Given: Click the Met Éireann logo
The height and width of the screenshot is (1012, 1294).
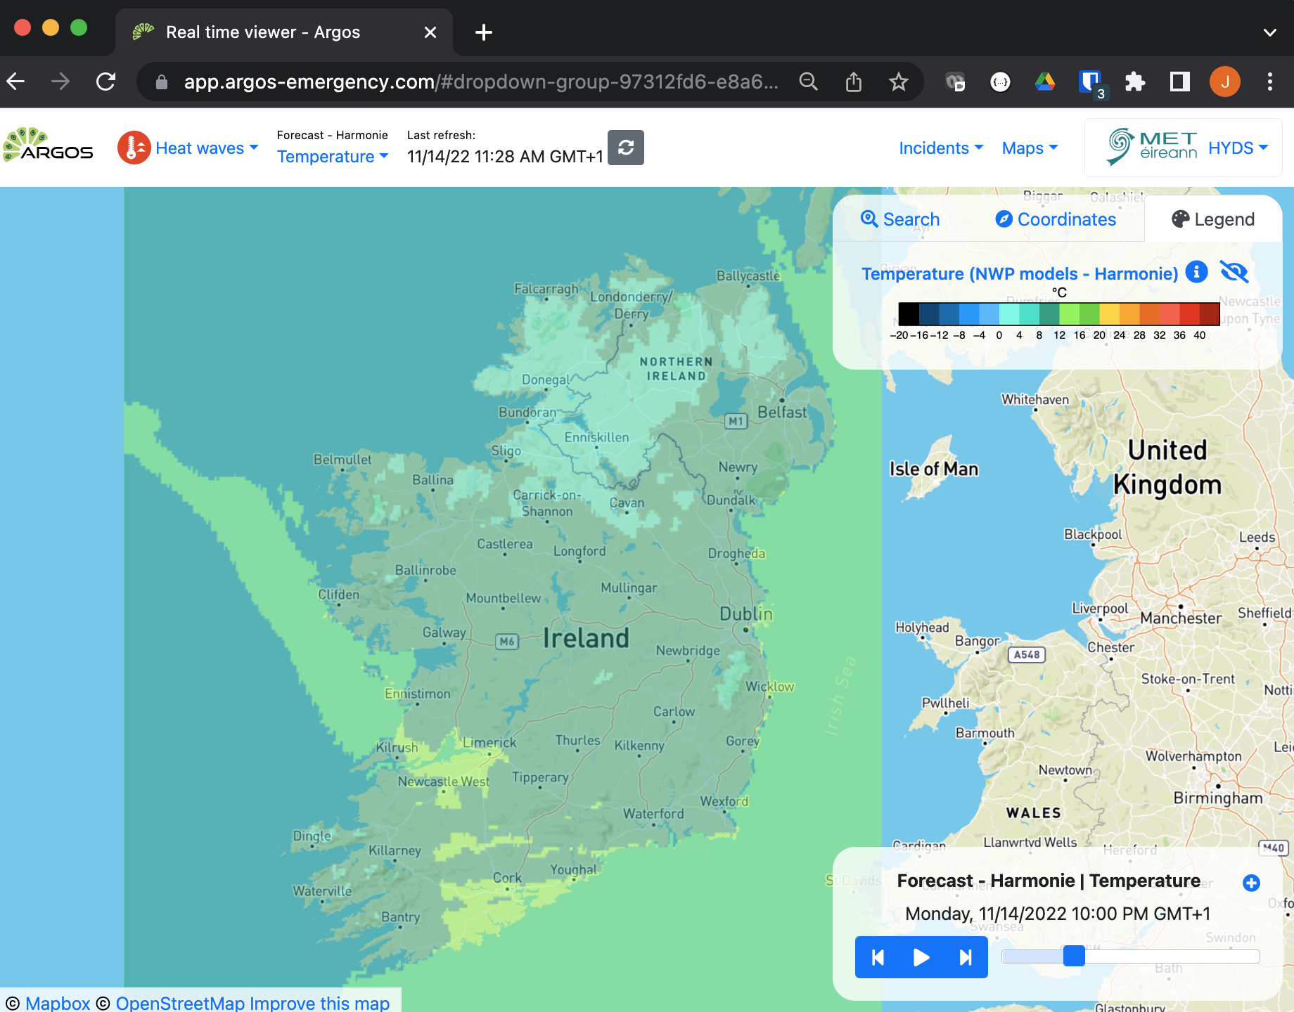Looking at the screenshot, I should [1152, 147].
